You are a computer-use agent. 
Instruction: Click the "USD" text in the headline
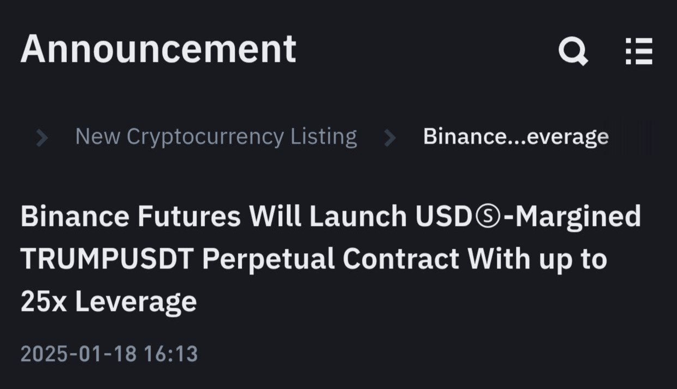(441, 216)
